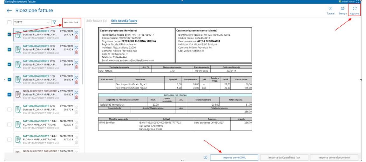Screen dimensions: 366x162
Task: Click Test Import Unificato Riga 1 description
Action: (x=132, y=84)
